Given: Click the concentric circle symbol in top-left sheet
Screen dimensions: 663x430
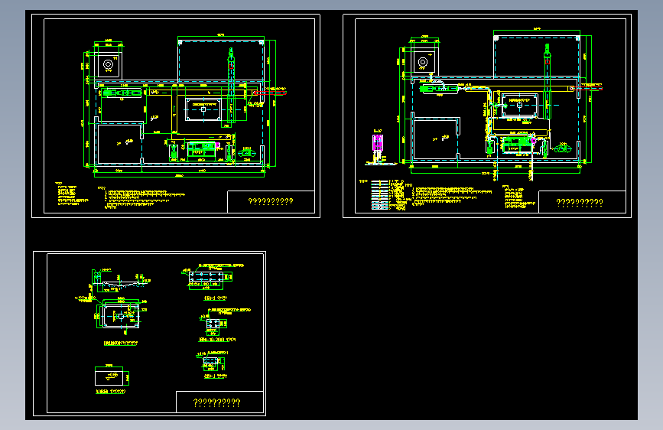Looking at the screenshot, I should [x=109, y=64].
